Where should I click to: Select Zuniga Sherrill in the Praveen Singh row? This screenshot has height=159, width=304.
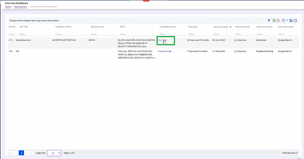[x=285, y=51]
